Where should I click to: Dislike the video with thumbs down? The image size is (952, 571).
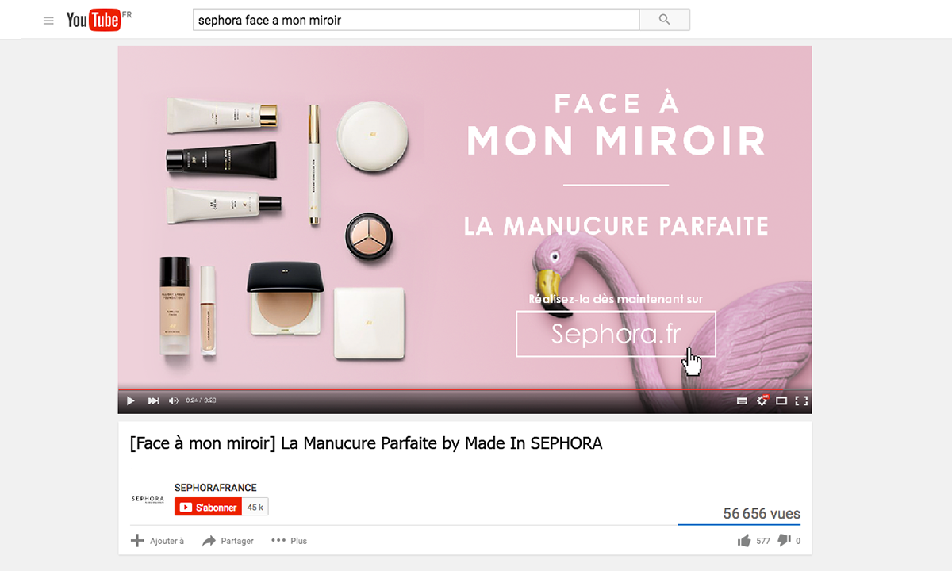pos(784,541)
